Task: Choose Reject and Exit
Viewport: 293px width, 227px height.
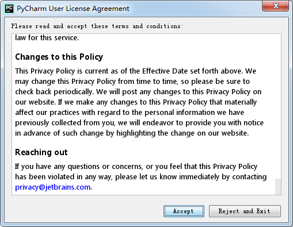Action: pos(245,211)
